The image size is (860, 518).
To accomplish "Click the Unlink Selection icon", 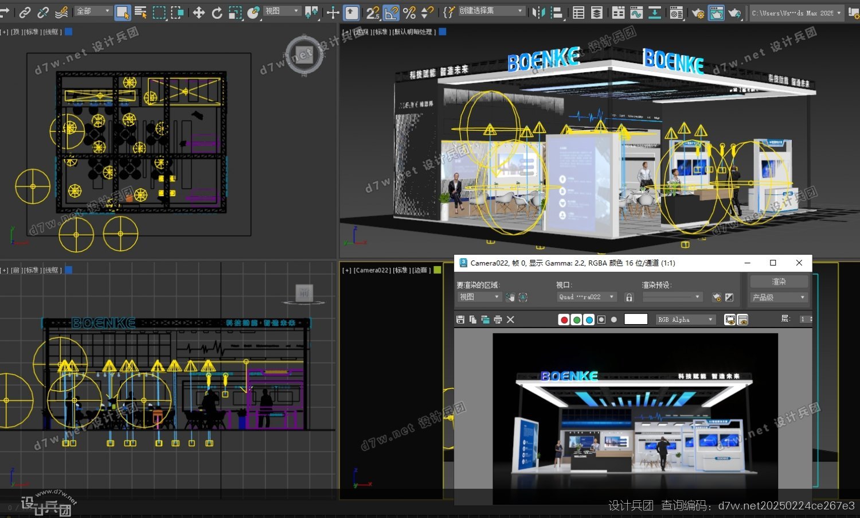I will tap(43, 12).
